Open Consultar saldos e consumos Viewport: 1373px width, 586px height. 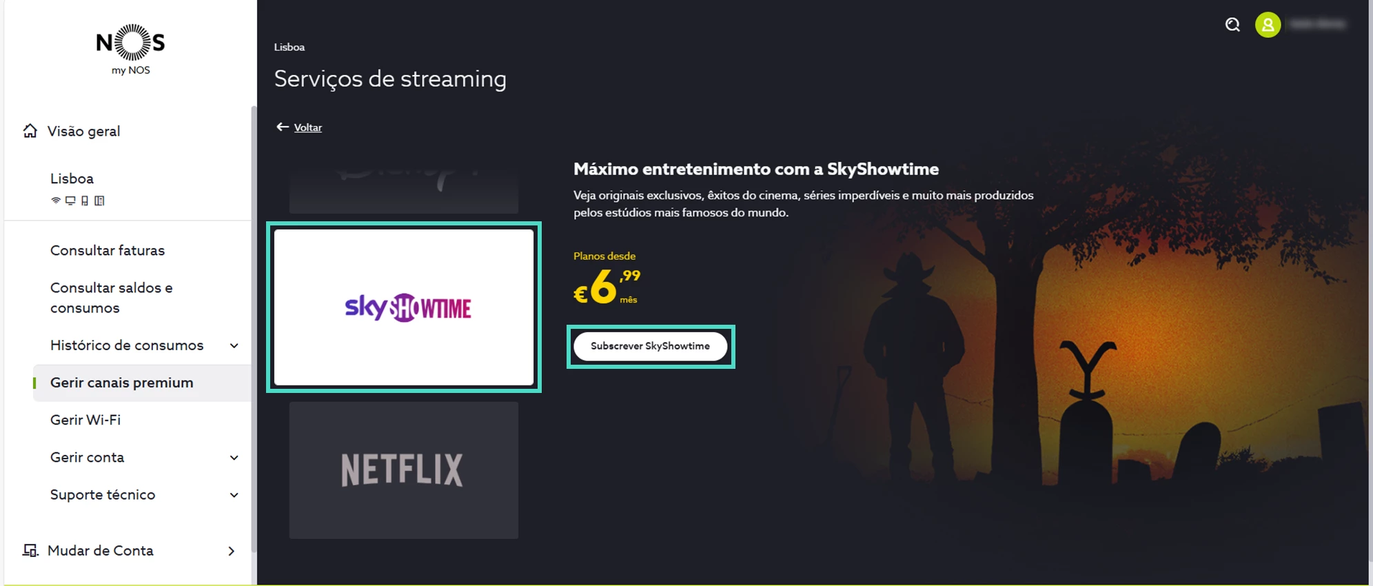click(112, 298)
